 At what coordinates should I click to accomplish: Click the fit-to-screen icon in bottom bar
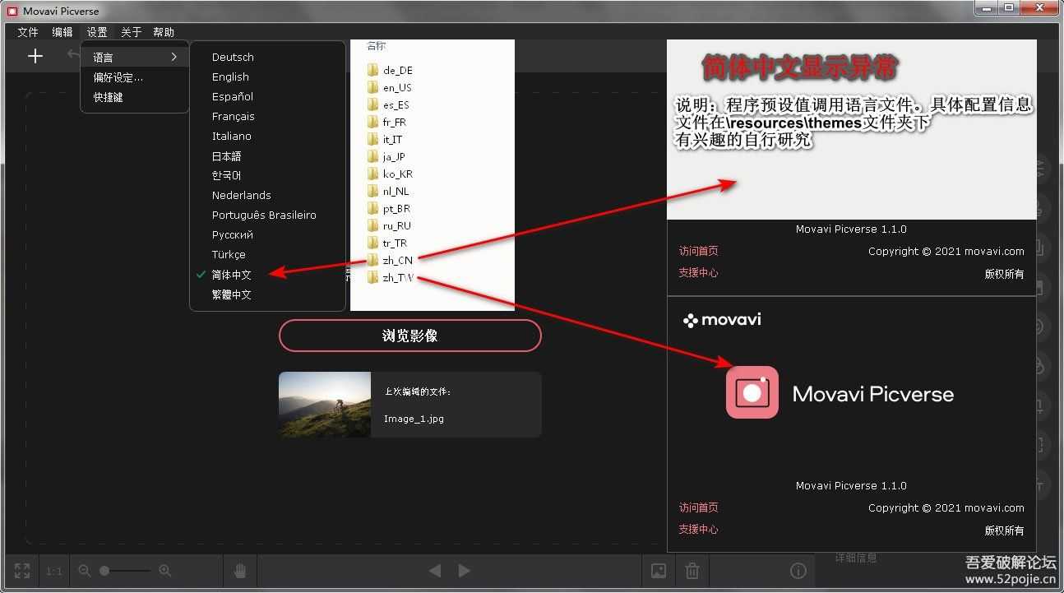point(22,571)
